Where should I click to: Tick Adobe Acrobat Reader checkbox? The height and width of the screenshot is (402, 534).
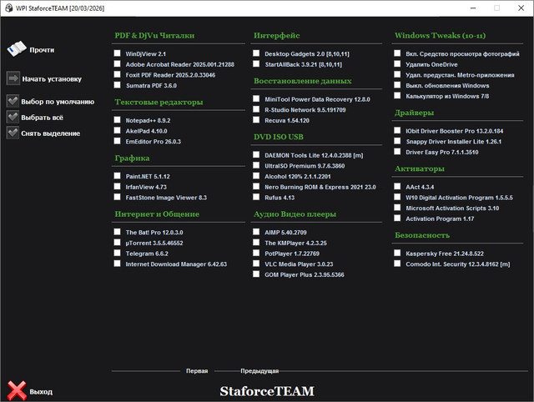[x=117, y=63]
